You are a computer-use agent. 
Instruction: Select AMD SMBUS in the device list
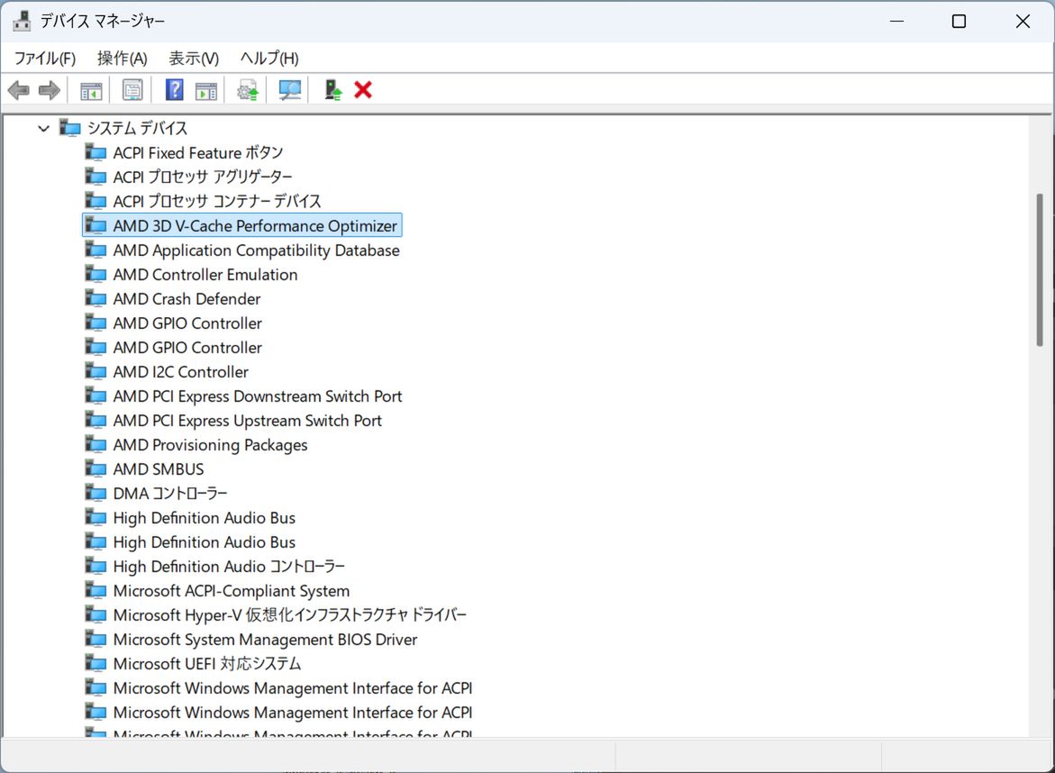coord(159,469)
